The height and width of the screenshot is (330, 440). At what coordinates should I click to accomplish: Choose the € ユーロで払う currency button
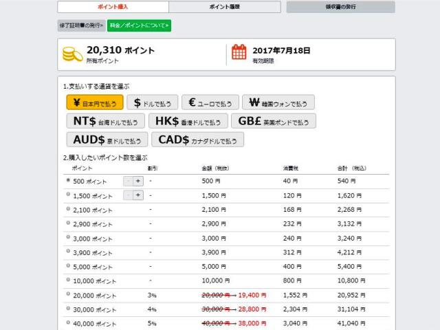[210, 102]
